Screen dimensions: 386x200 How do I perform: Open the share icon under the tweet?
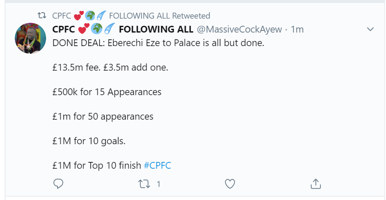tap(315, 184)
